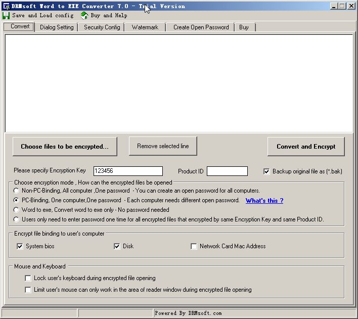Screen dimensions: 358x319
Task: Open the What's this ? link
Action: tap(264, 201)
